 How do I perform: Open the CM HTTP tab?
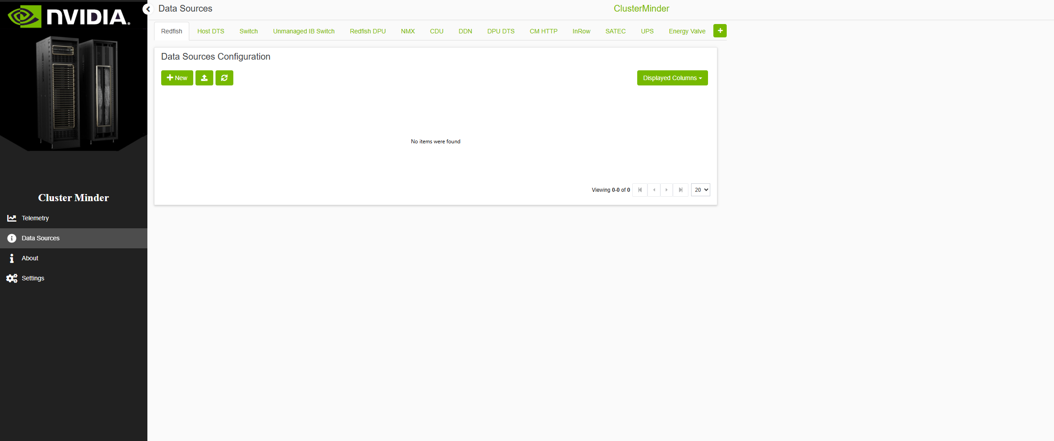tap(544, 31)
